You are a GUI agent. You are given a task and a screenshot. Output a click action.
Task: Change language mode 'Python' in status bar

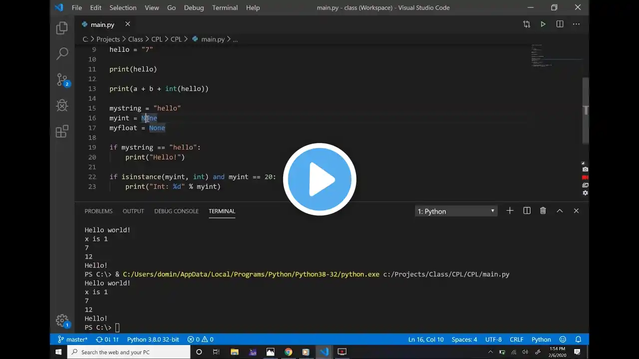(x=541, y=340)
